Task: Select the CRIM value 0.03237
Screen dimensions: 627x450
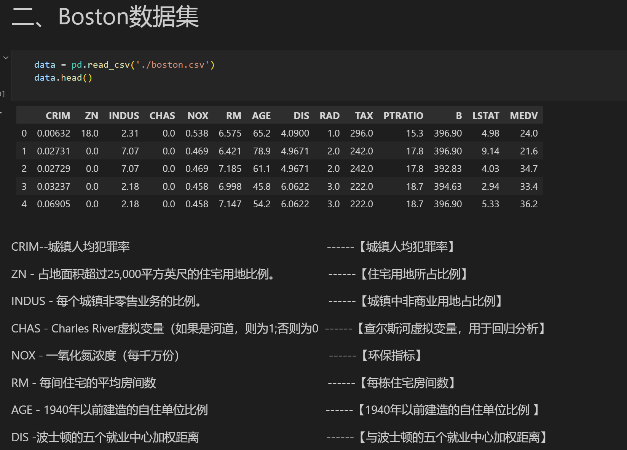Action: coord(54,187)
